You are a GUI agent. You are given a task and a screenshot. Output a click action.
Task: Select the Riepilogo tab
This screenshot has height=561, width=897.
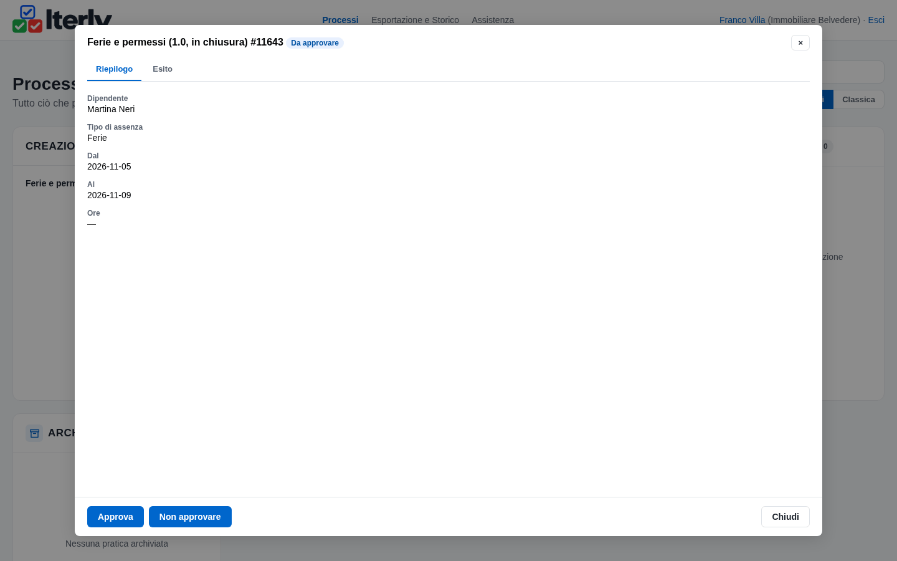point(114,69)
